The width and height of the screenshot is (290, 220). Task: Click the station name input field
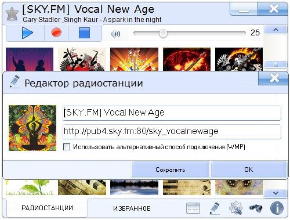(172, 113)
